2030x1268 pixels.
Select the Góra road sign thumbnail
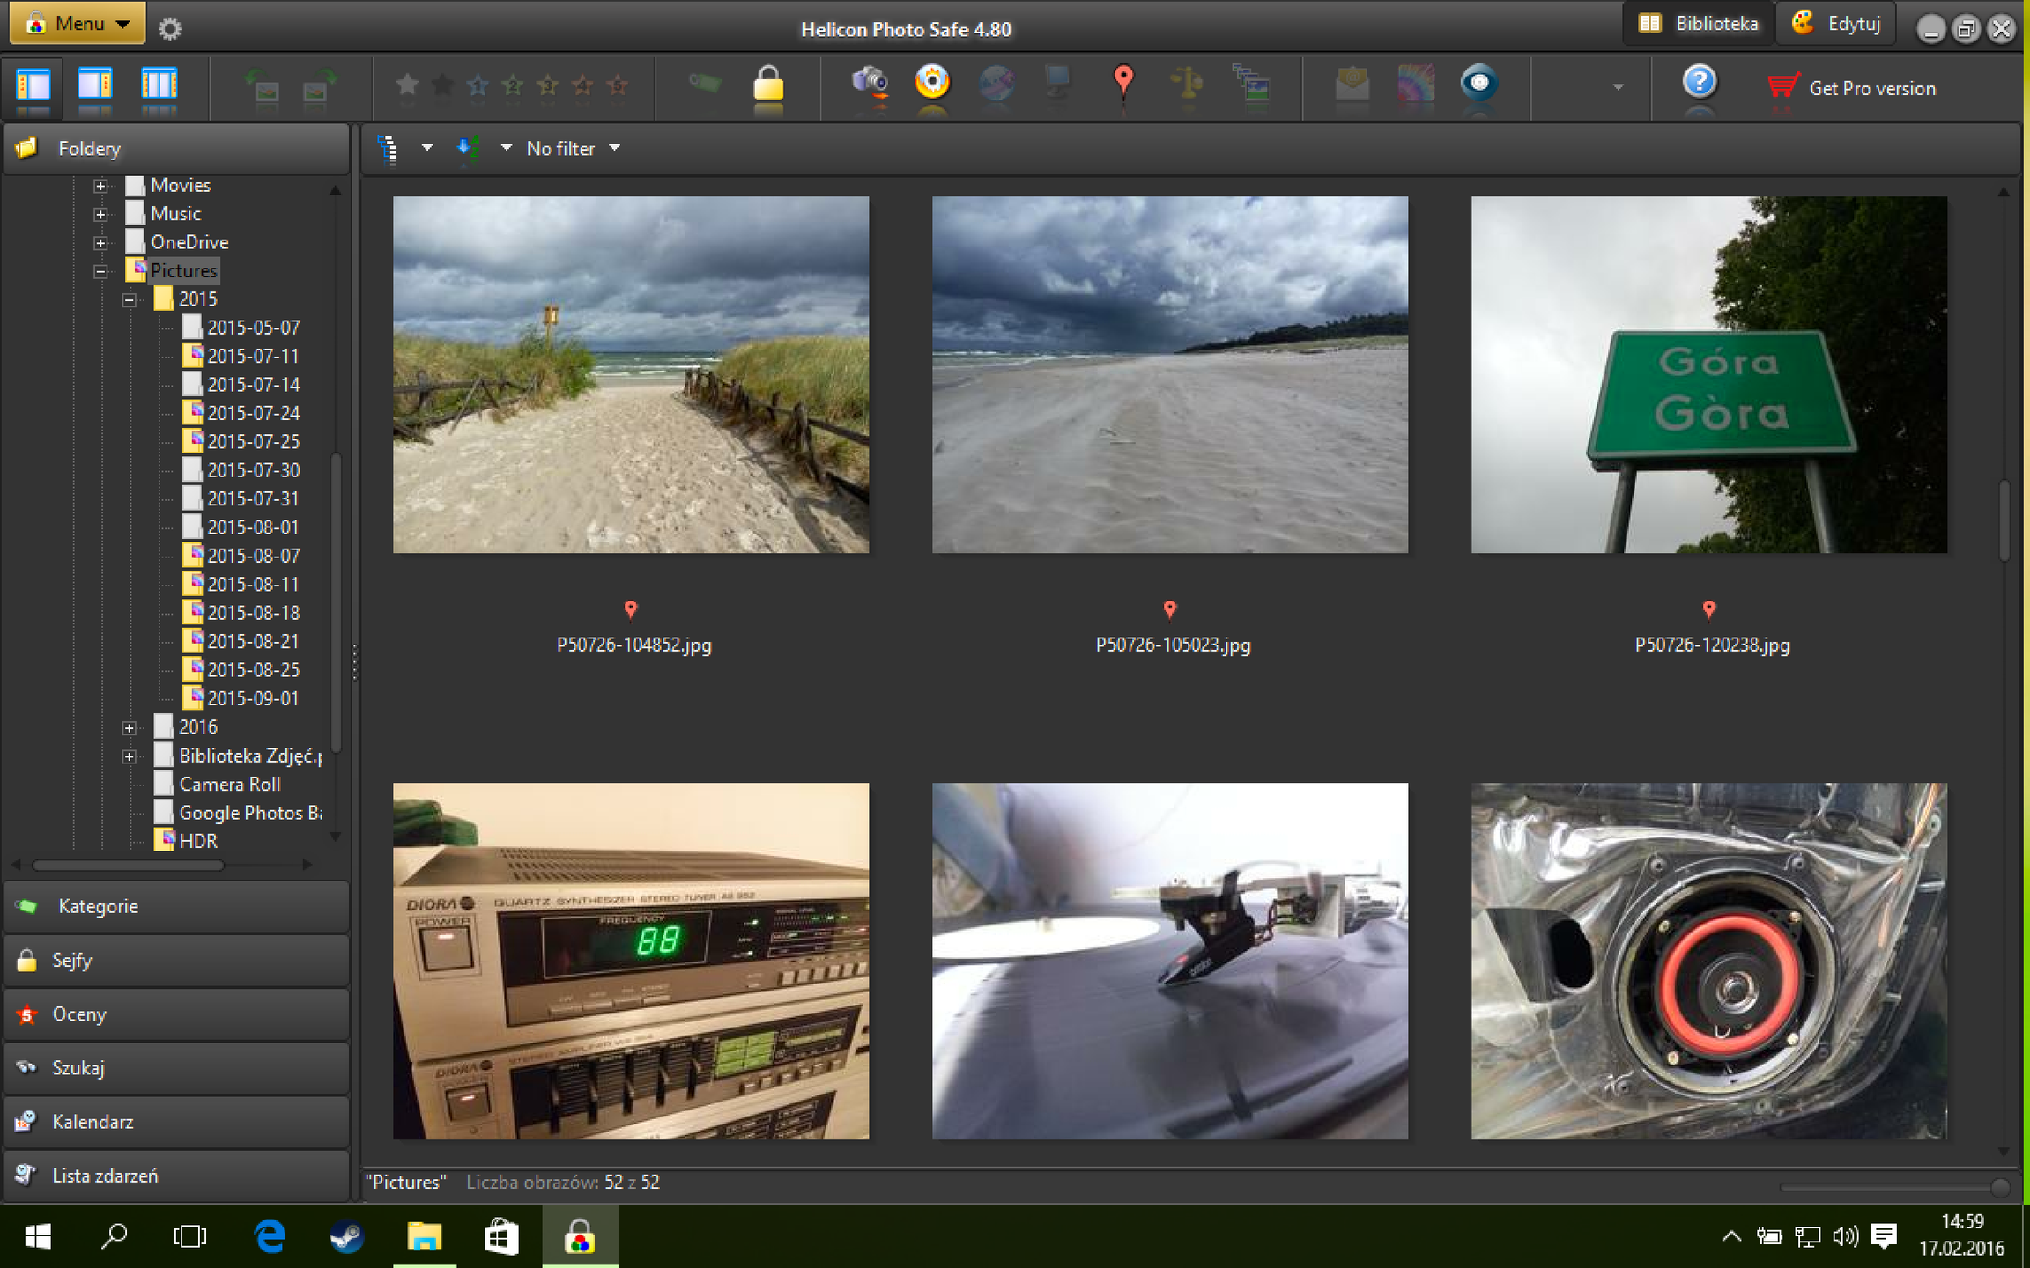click(x=1708, y=375)
